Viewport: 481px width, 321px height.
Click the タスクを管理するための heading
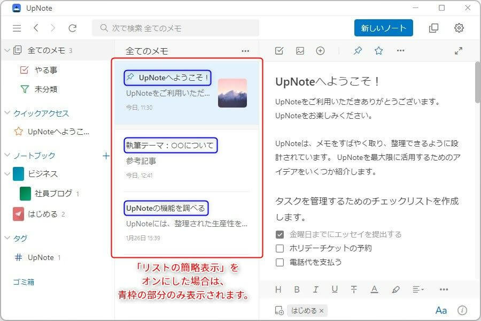tap(367, 209)
